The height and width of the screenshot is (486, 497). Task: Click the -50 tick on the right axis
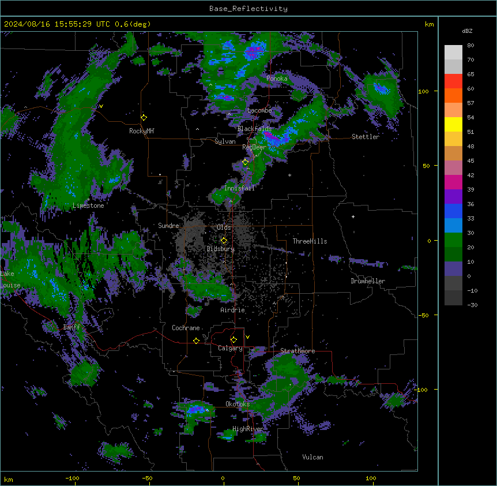coord(423,315)
